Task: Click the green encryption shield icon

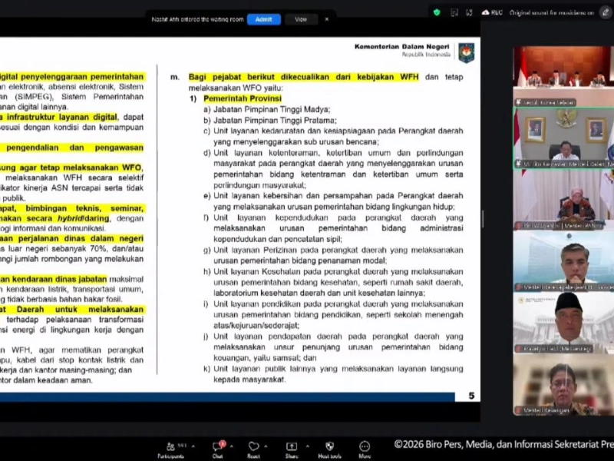Action: (437, 12)
